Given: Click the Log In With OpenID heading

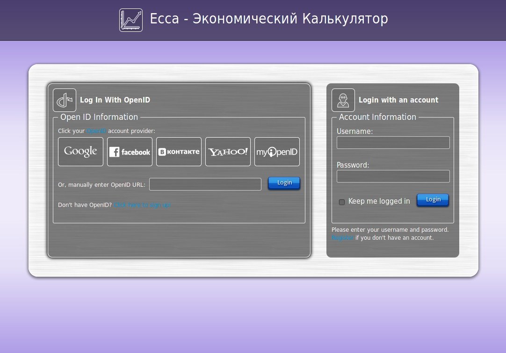Looking at the screenshot, I should pyautogui.click(x=115, y=100).
